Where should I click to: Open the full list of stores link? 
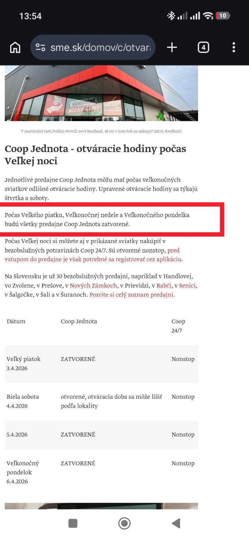[x=132, y=295]
